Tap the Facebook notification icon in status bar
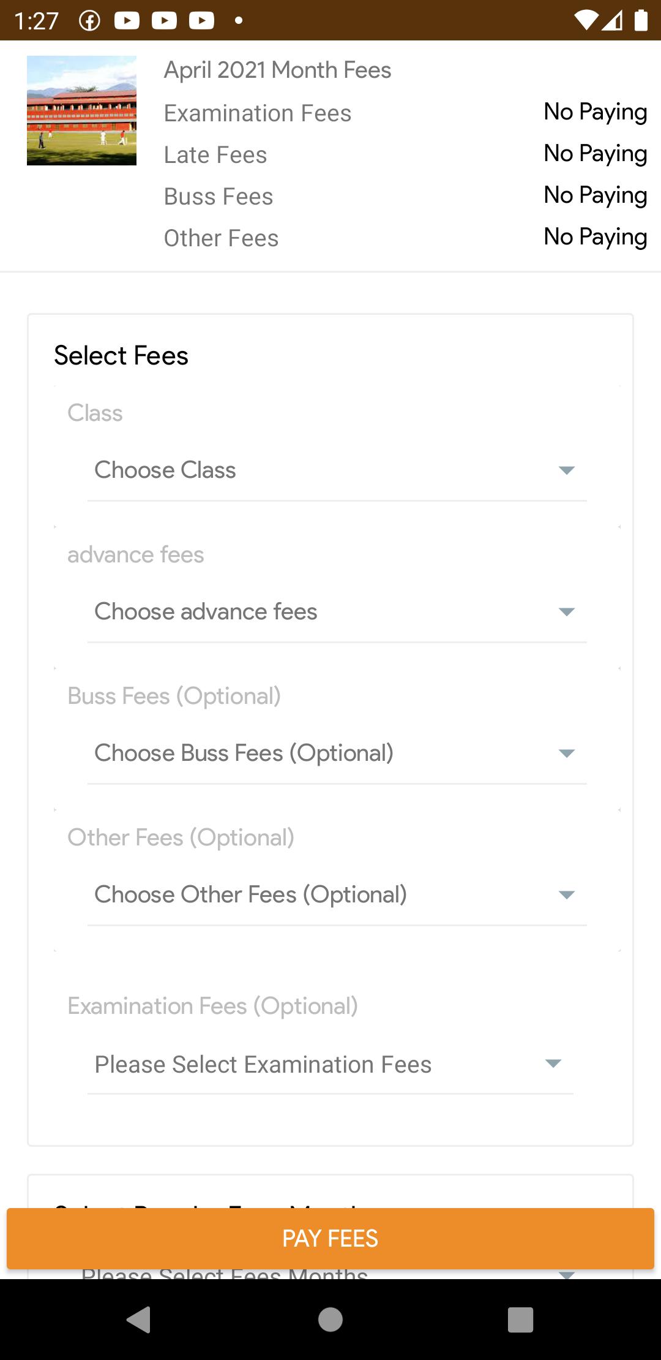Image resolution: width=661 pixels, height=1360 pixels. 90,21
